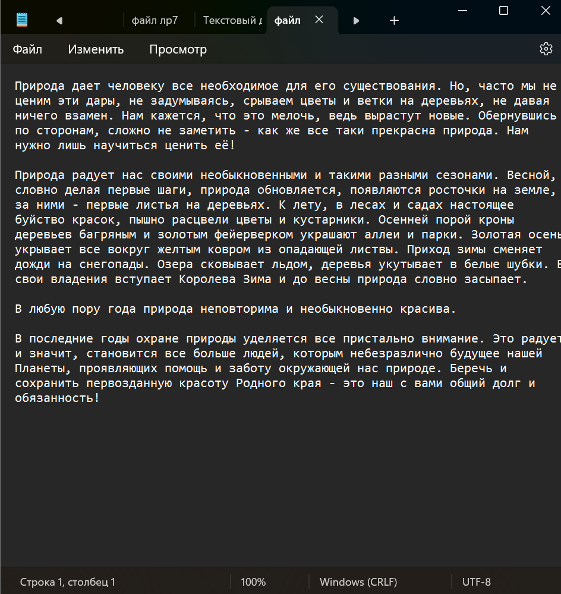Image resolution: width=561 pixels, height=594 pixels.
Task: Click the Notepad app icon in title bar
Action: (x=22, y=20)
